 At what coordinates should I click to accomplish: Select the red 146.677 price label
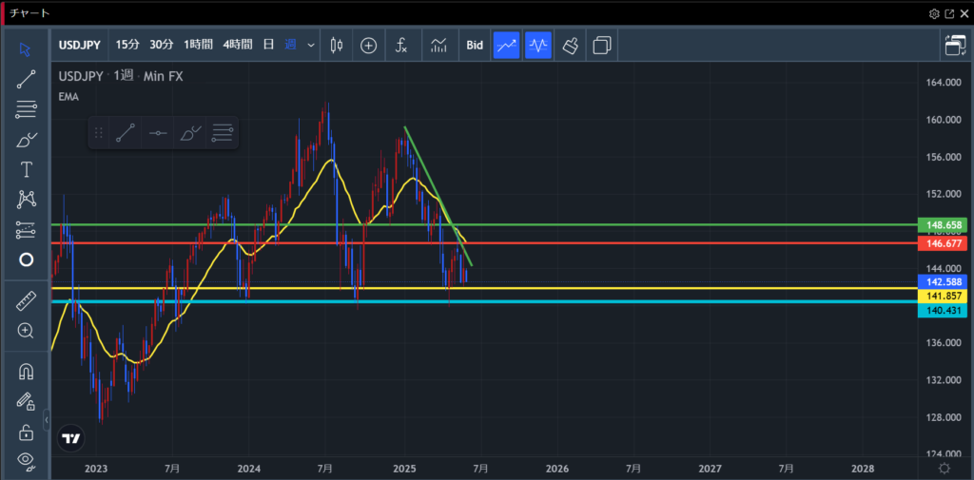[x=943, y=243]
